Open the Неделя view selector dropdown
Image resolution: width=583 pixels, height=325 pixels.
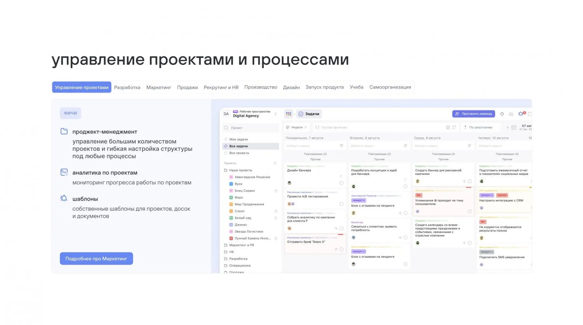tap(296, 127)
